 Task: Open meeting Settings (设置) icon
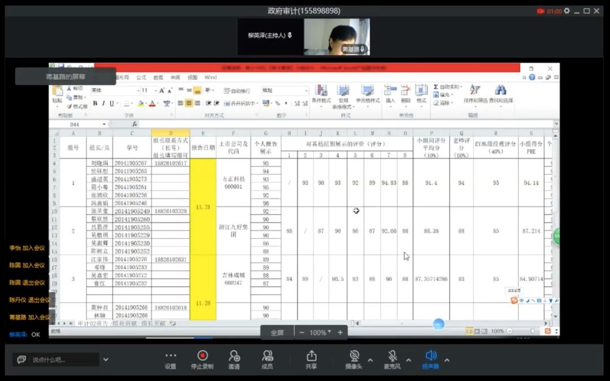pos(170,359)
